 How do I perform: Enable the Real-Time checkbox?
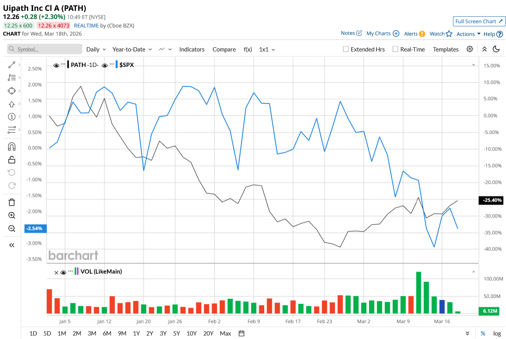395,49
